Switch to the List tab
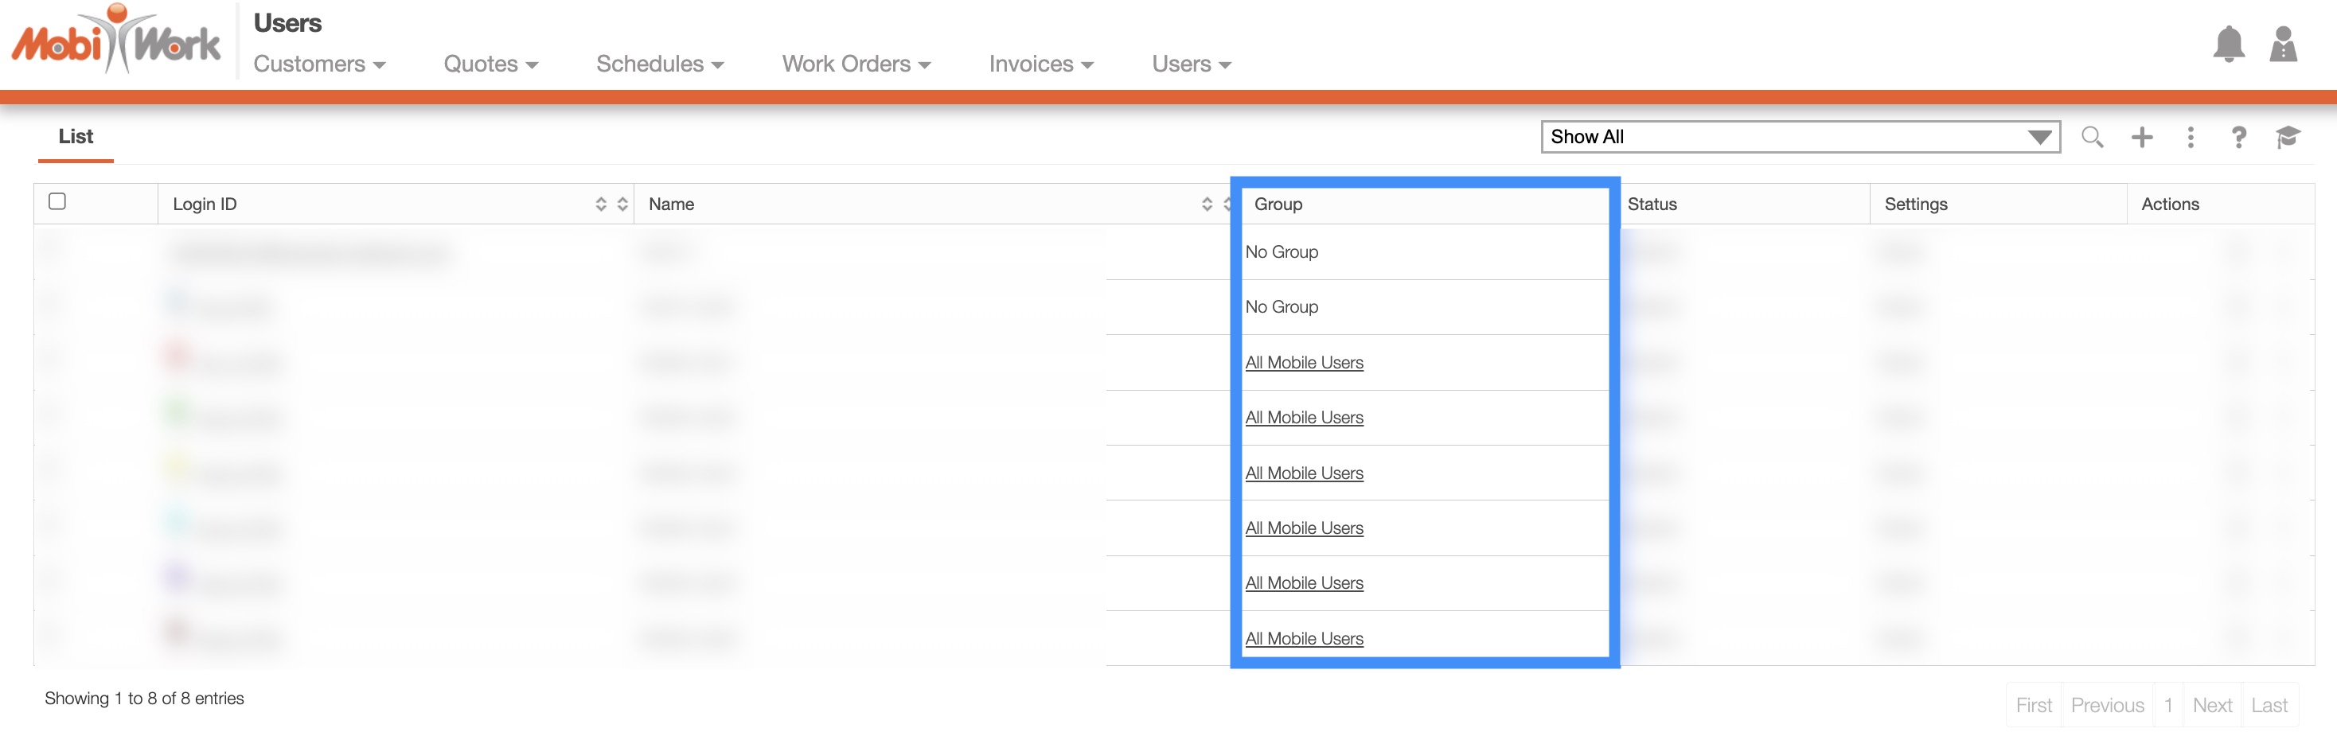Viewport: 2337px width, 740px height. (76, 137)
